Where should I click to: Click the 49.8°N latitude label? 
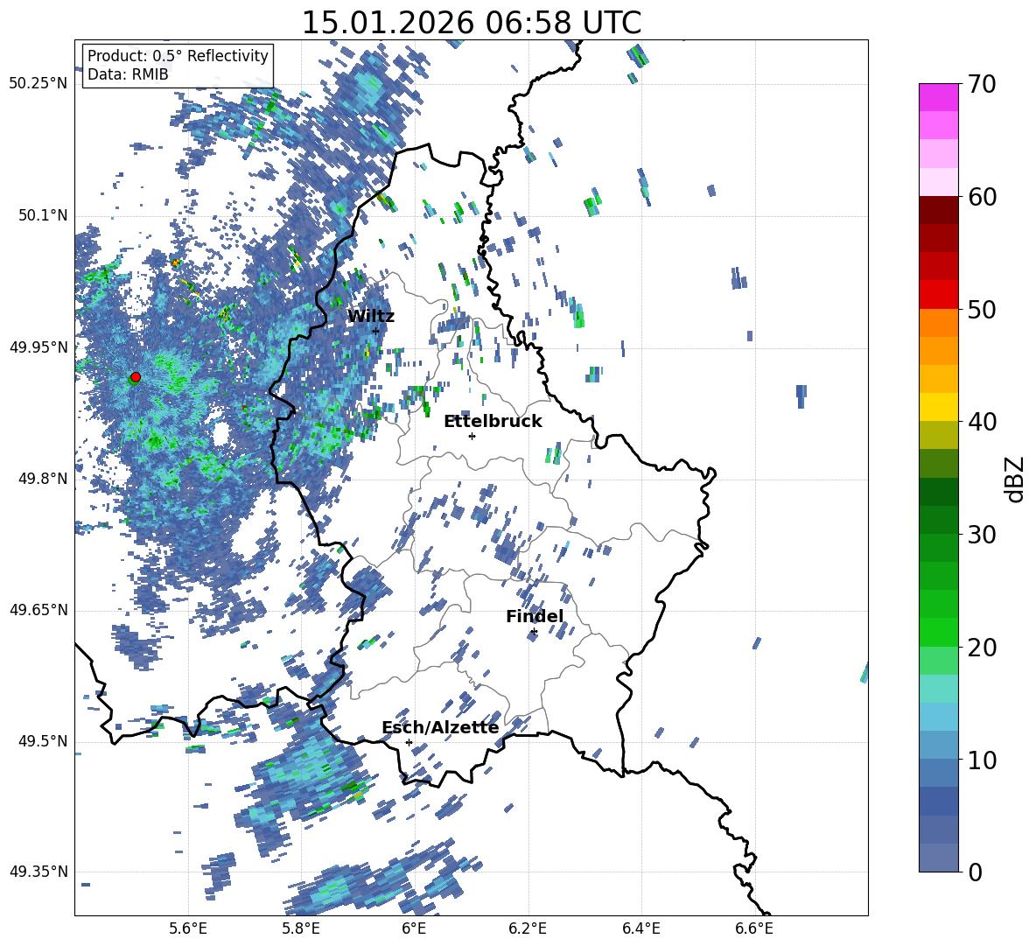coord(42,479)
